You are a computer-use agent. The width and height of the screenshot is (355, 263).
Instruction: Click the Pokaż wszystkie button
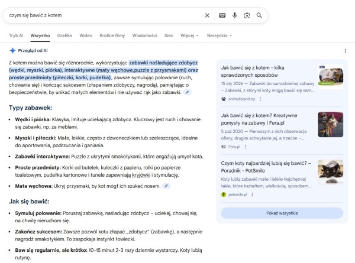(282, 213)
